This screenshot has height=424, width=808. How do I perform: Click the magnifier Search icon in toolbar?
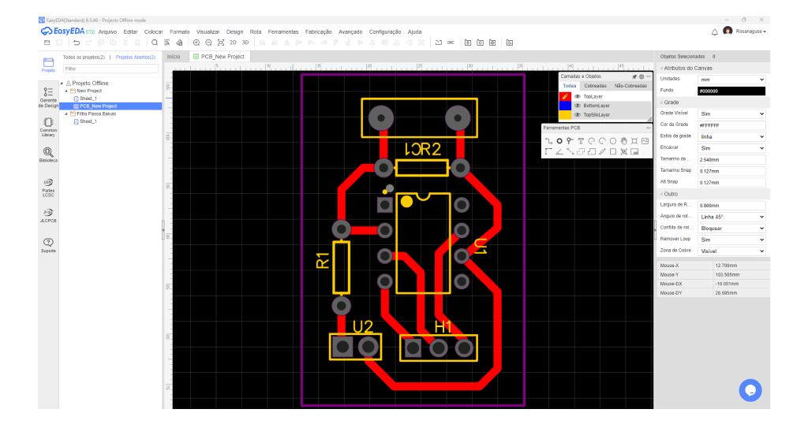tap(154, 43)
